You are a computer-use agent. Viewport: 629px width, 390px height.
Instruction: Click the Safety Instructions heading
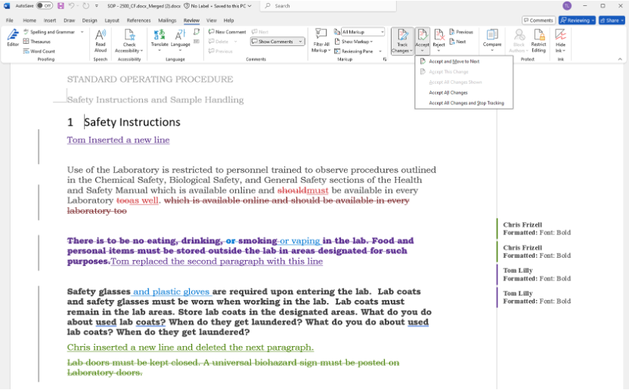click(132, 122)
